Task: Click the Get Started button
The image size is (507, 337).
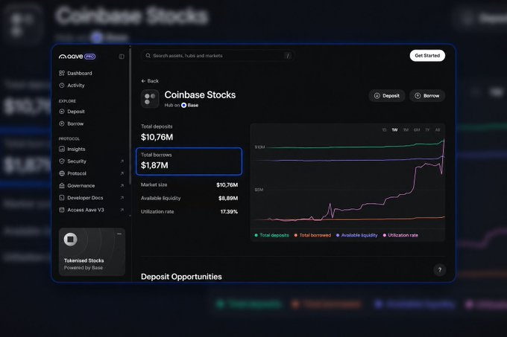Action: (427, 56)
